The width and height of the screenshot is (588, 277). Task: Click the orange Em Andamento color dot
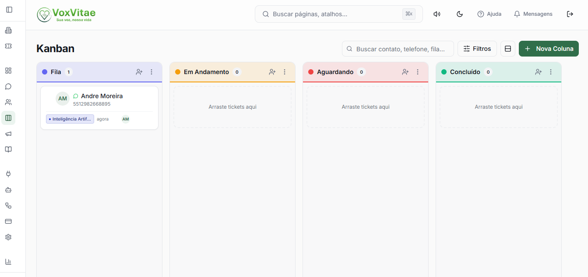click(x=178, y=72)
